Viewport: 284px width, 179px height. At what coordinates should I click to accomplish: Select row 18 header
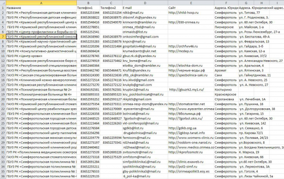tap(3, 89)
